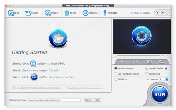Click 'Step2. Choose one target format;' text
Viewport: 176px width, 110px height.
35,70
